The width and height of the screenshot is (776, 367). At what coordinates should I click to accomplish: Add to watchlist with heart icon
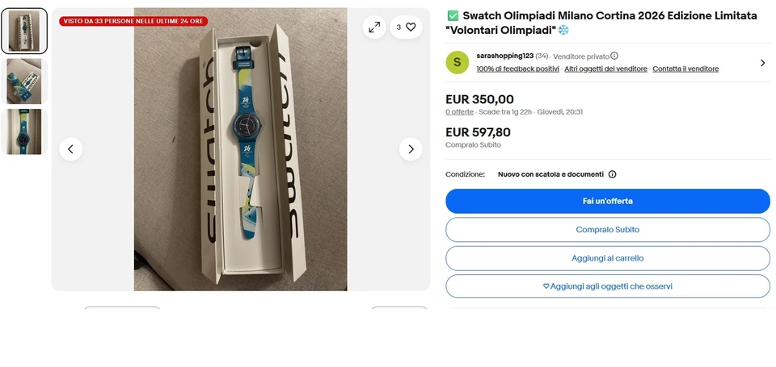click(406, 27)
